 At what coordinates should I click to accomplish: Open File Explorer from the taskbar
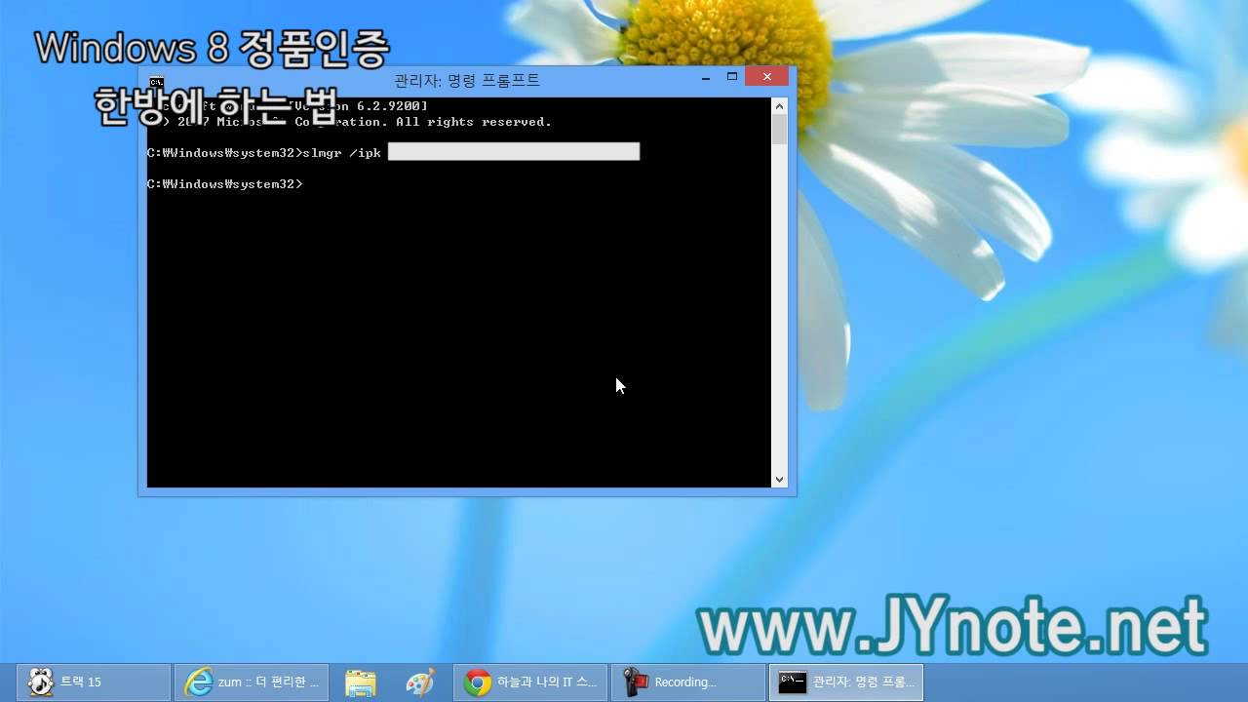pos(361,682)
